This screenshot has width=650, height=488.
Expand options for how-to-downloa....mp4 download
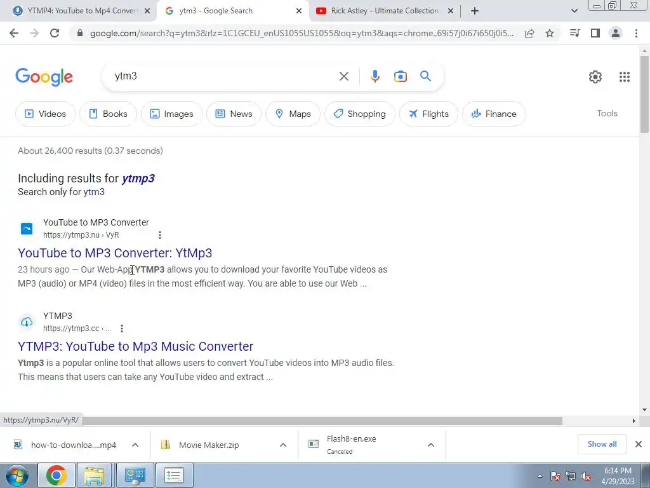coord(135,445)
